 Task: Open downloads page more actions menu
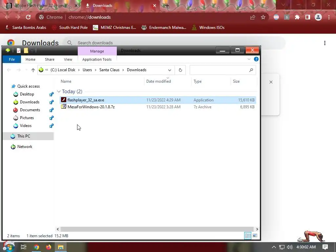(x=325, y=43)
